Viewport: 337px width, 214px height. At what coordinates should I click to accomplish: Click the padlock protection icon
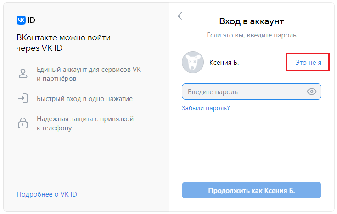23,123
